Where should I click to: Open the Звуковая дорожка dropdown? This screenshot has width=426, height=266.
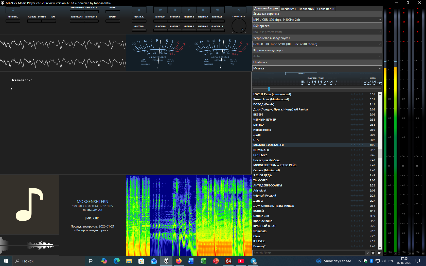click(317, 20)
